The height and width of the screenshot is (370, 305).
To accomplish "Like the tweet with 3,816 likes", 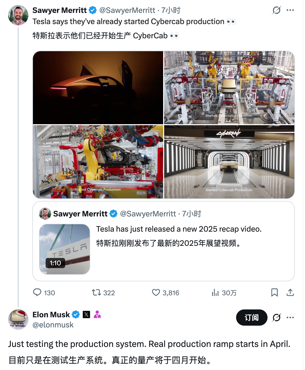I will [x=156, y=293].
